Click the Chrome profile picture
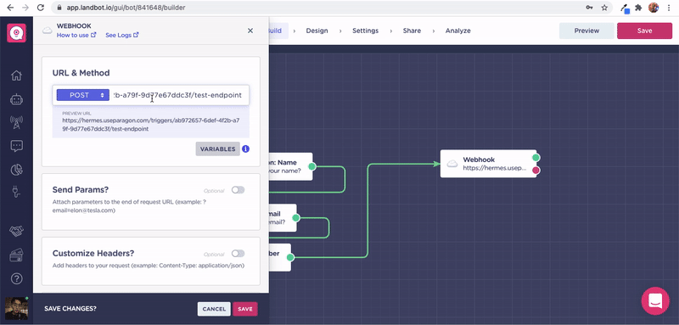This screenshot has height=325, width=679. [x=654, y=8]
